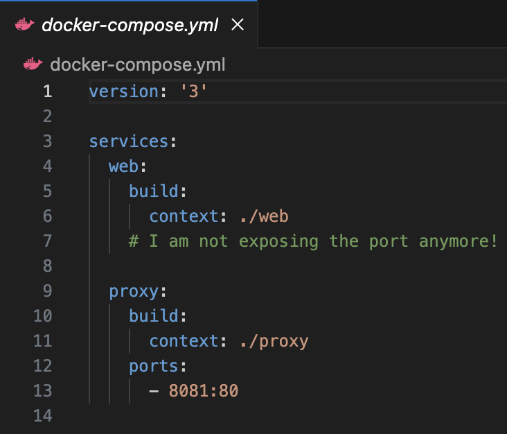Click line number 13 in the gutter
Viewport: 507px width, 434px height.
coord(43,391)
